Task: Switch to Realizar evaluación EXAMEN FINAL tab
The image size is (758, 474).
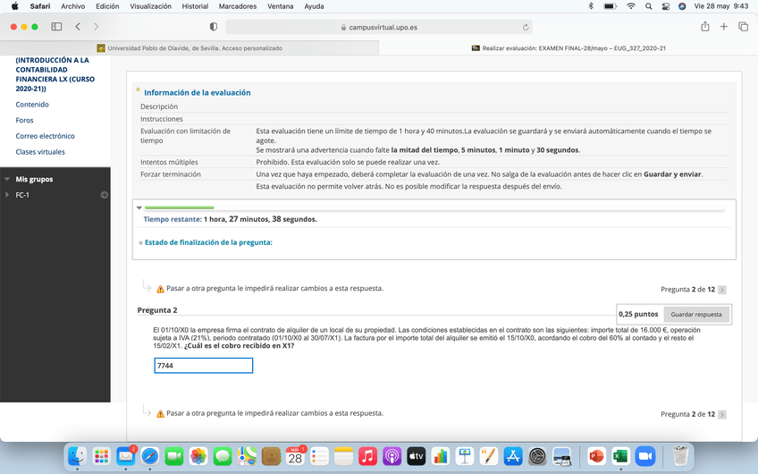Action: [x=568, y=48]
